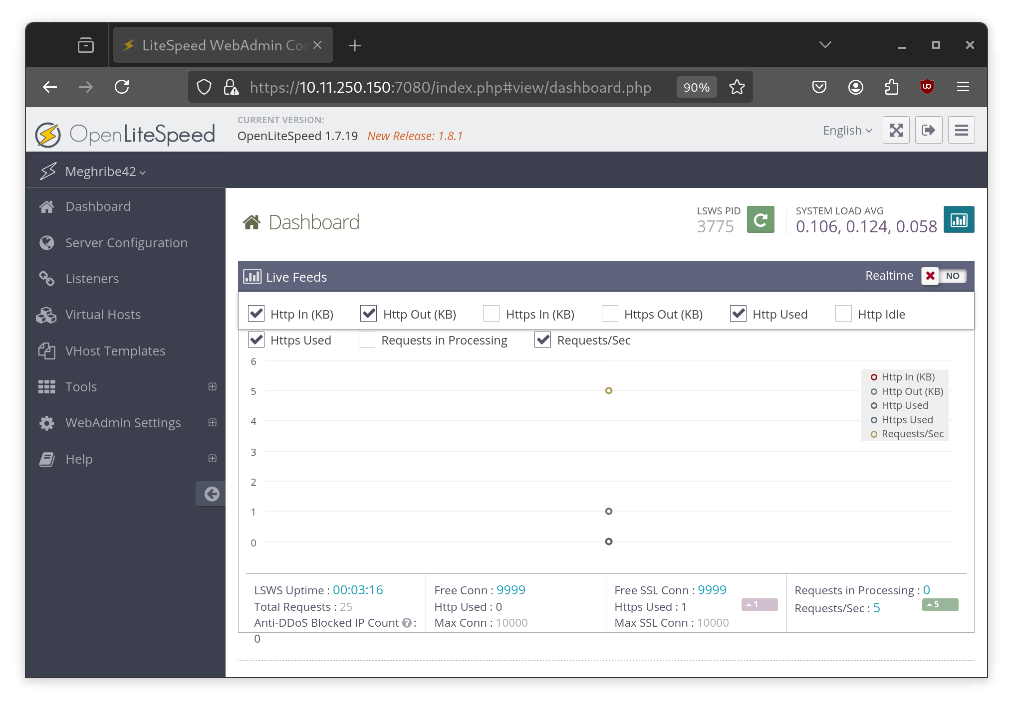Enable the Requests in Processing checkbox
The height and width of the screenshot is (706, 1013).
click(x=367, y=340)
